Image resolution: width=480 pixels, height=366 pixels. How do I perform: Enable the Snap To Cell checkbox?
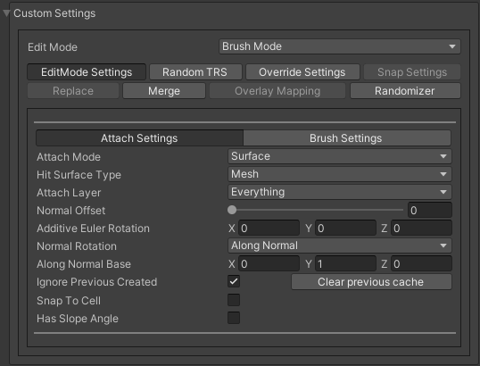[234, 300]
